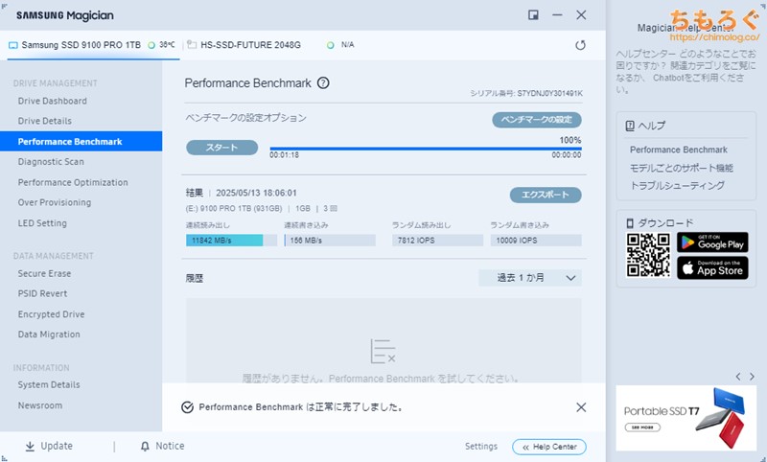Click the elapsed time 00:01:18
767x462 pixels.
pyautogui.click(x=284, y=155)
